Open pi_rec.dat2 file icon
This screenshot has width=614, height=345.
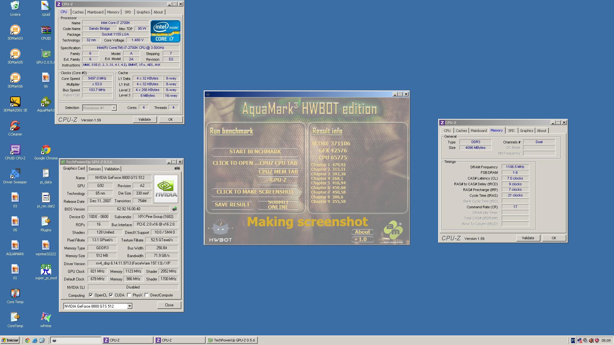tap(46, 200)
